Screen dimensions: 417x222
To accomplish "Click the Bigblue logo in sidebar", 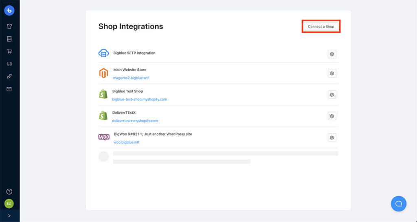I will pyautogui.click(x=9, y=11).
